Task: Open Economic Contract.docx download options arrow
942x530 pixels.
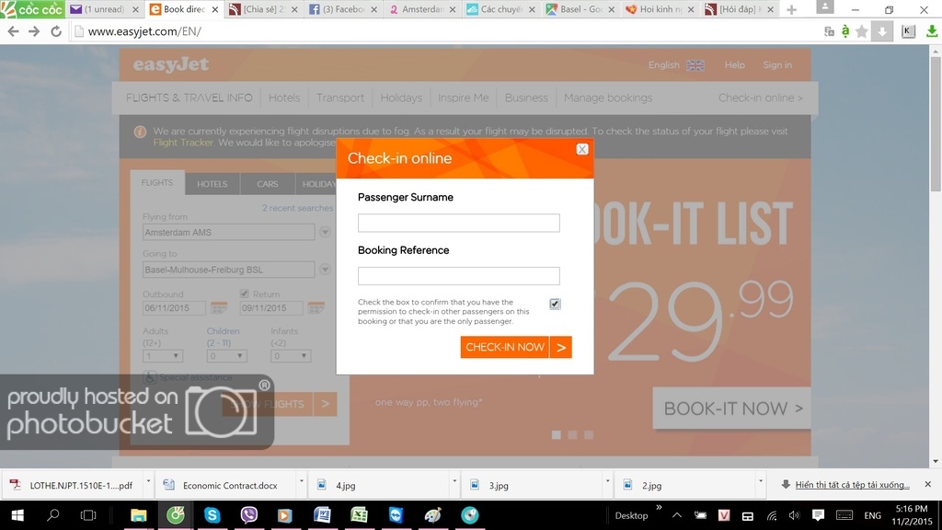Action: (301, 482)
